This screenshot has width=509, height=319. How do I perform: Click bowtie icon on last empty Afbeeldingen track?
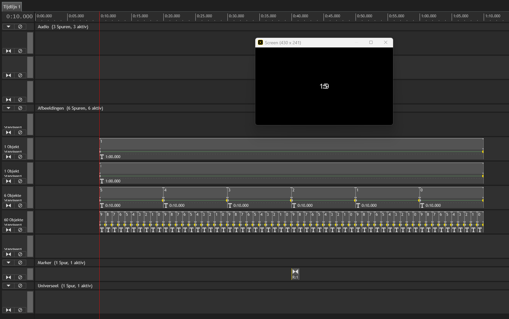[8, 254]
